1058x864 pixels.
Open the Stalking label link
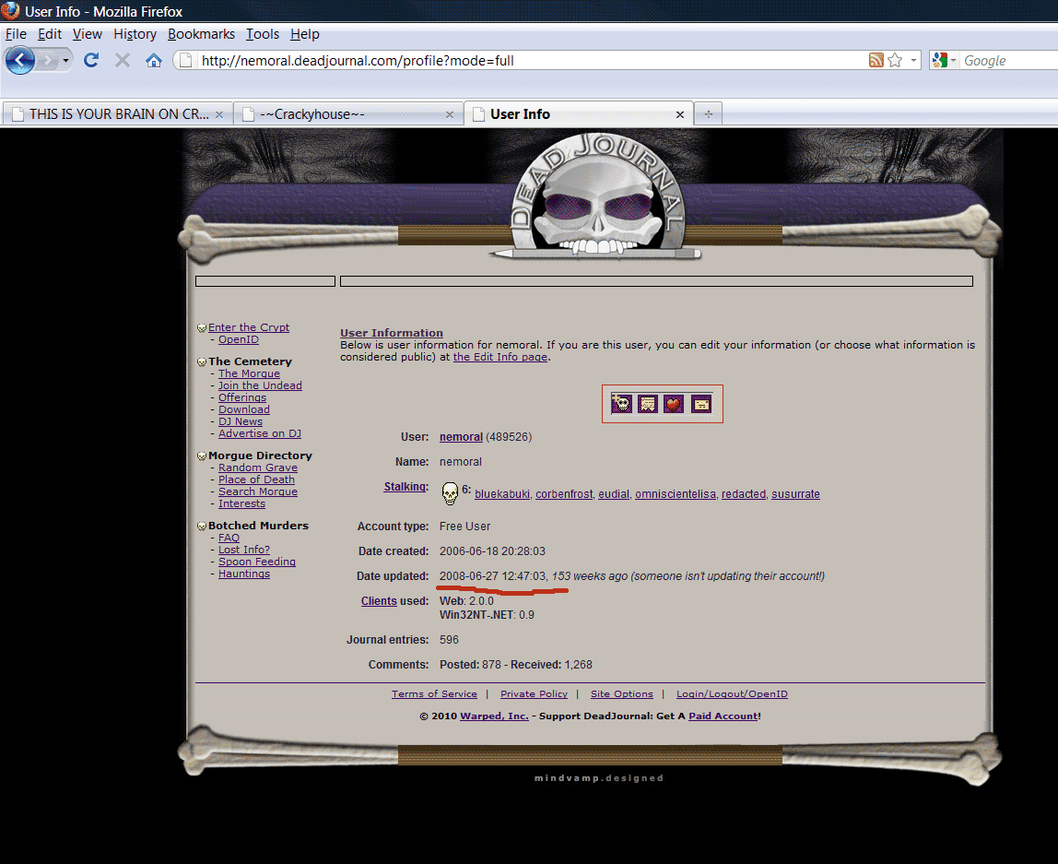pyautogui.click(x=405, y=487)
